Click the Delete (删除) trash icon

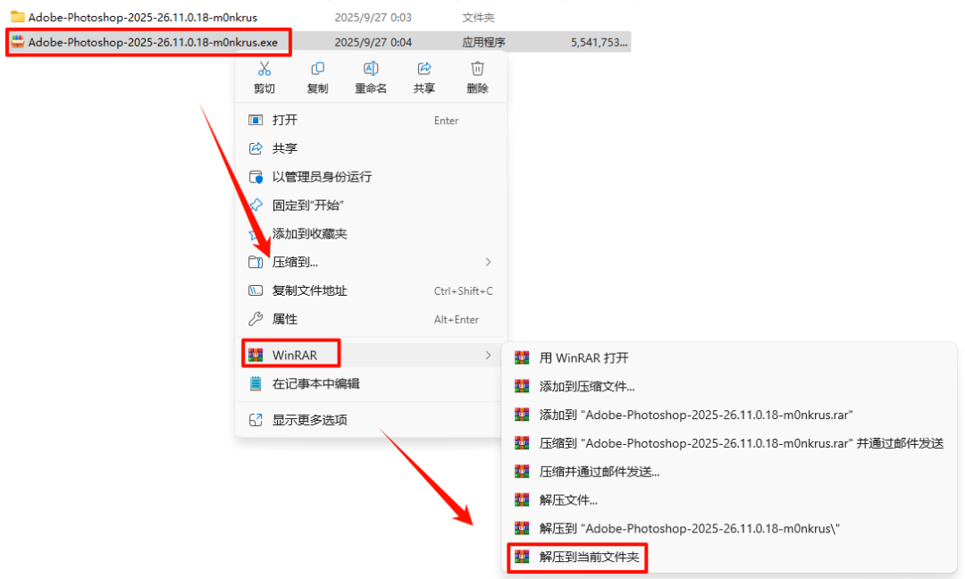tap(477, 68)
